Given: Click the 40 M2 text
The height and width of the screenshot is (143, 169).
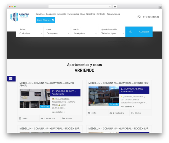Looking at the screenshot, I should (x=25, y=118).
